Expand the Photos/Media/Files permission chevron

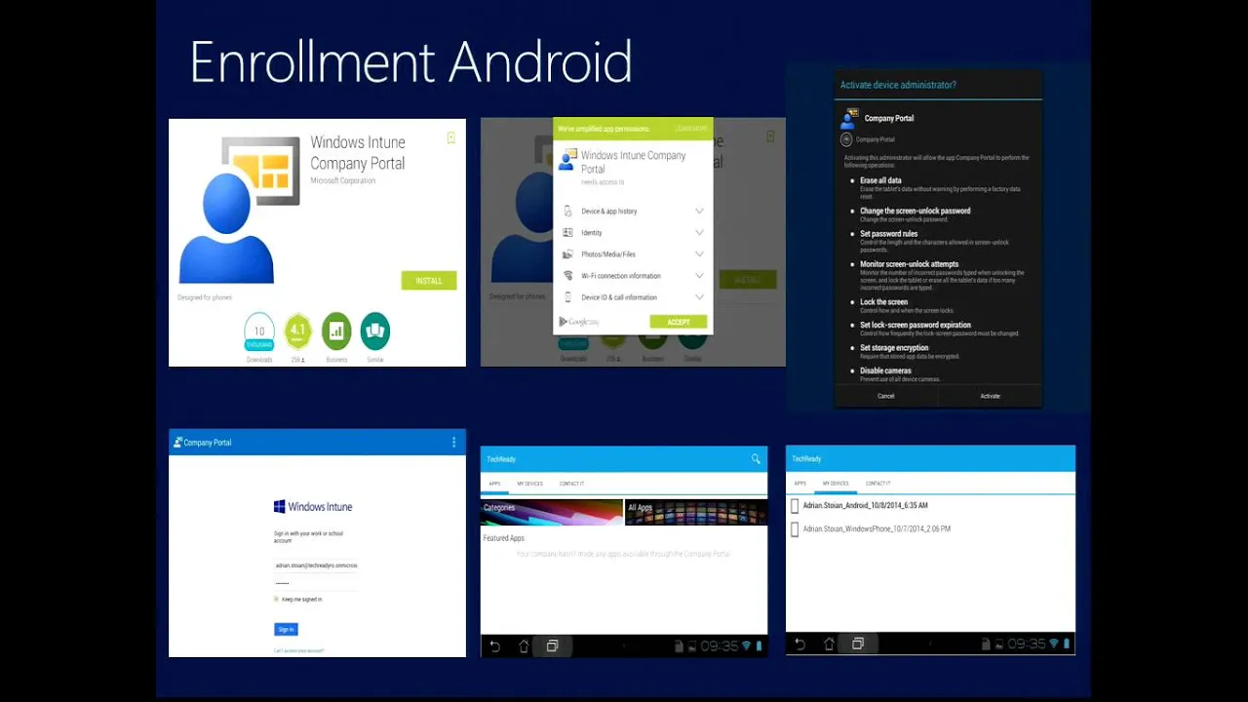click(699, 253)
